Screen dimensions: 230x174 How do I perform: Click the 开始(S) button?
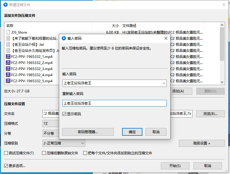coord(175,166)
